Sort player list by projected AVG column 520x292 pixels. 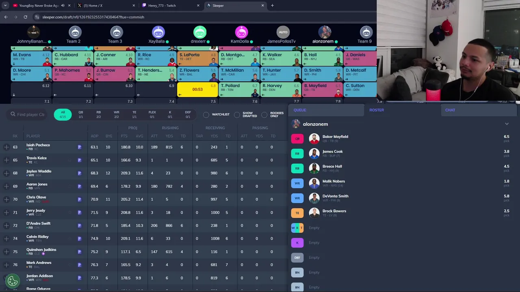tap(139, 136)
